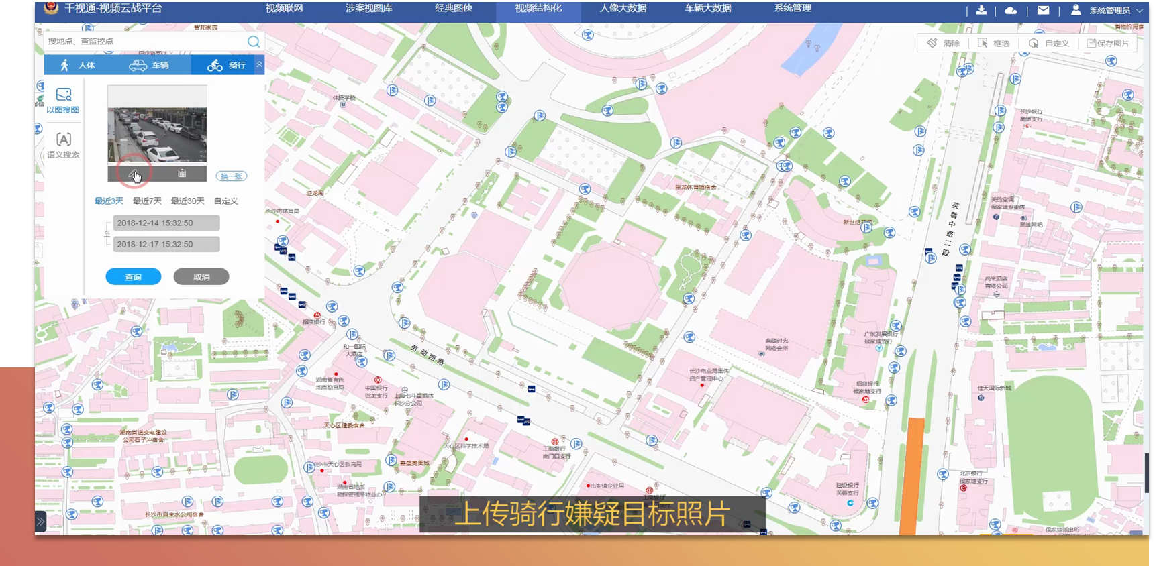Open the cloud storage icon
This screenshot has height=566, width=1155.
1011,10
